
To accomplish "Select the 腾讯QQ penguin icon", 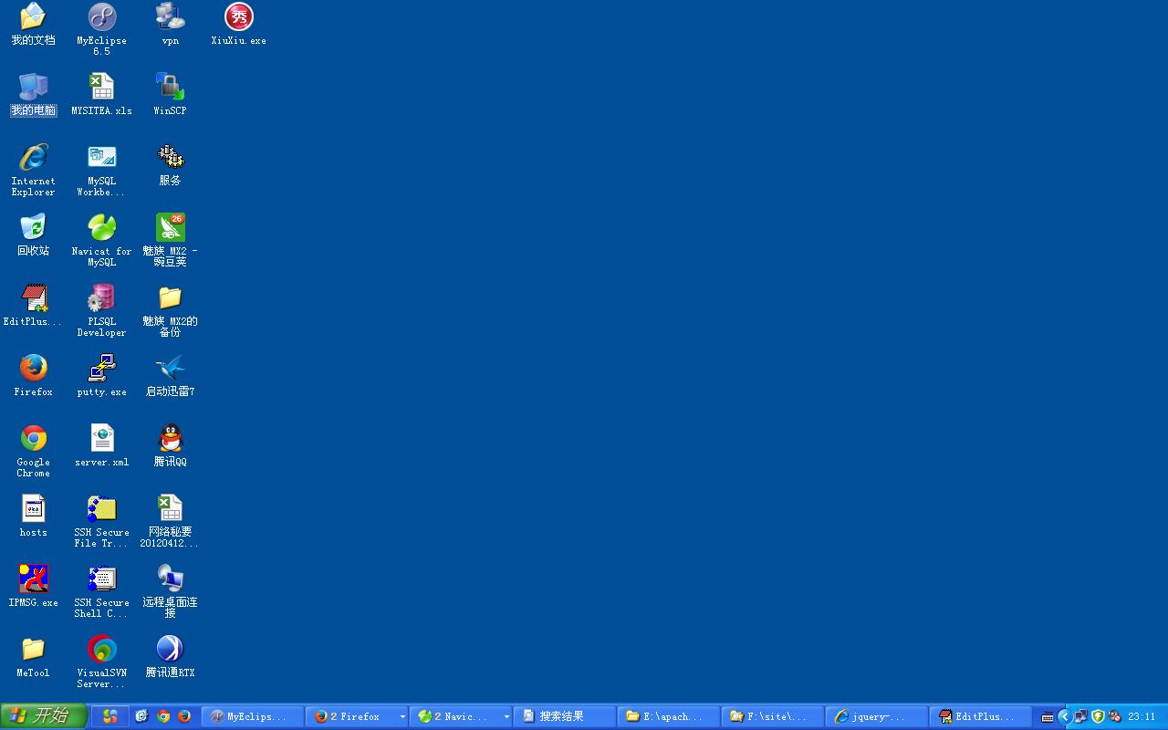I will pos(170,446).
